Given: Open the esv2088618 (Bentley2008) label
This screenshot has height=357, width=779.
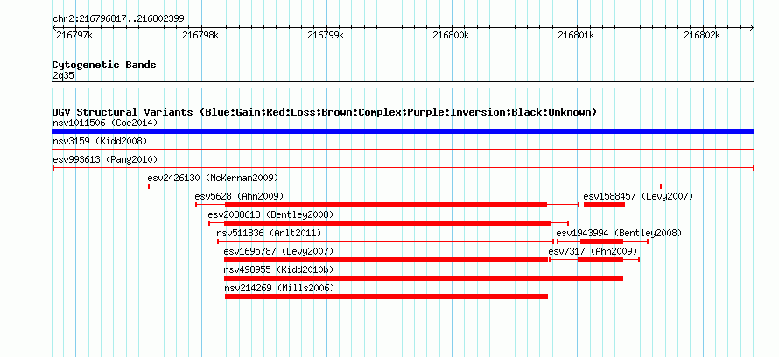Looking at the screenshot, I should 270,214.
